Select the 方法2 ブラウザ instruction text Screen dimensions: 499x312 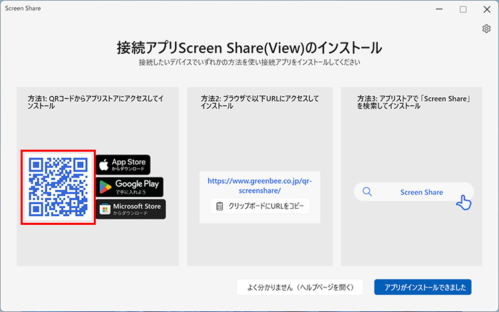pos(259,102)
